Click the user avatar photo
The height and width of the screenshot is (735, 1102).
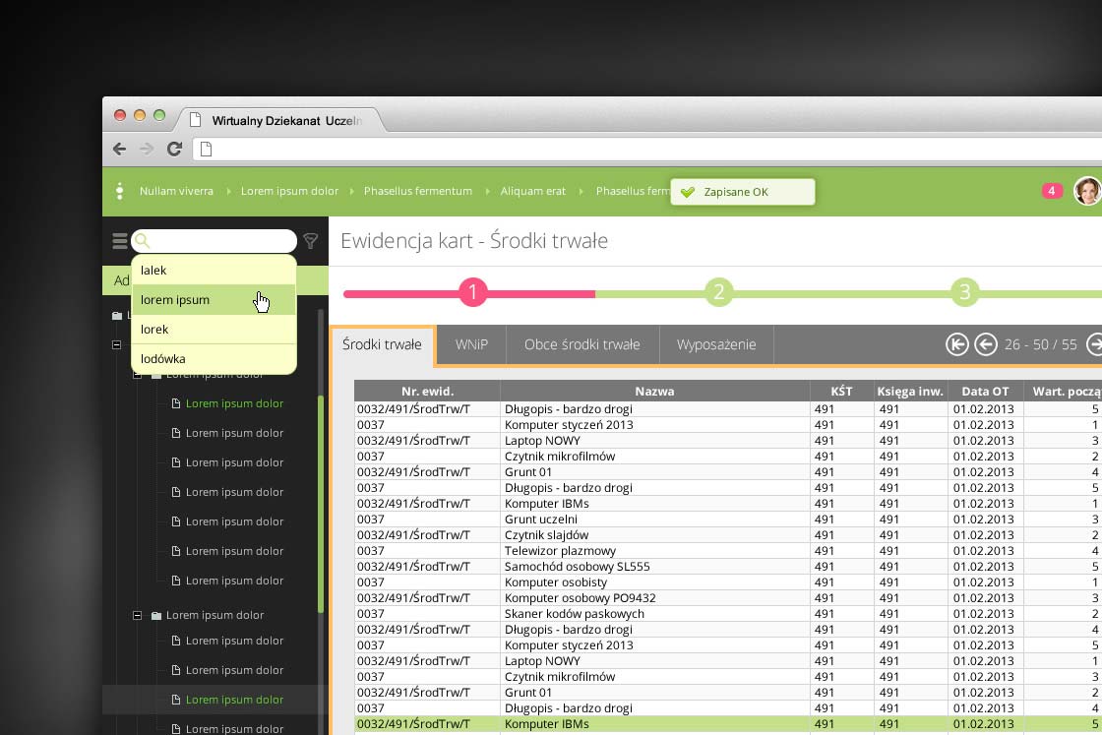(x=1087, y=191)
